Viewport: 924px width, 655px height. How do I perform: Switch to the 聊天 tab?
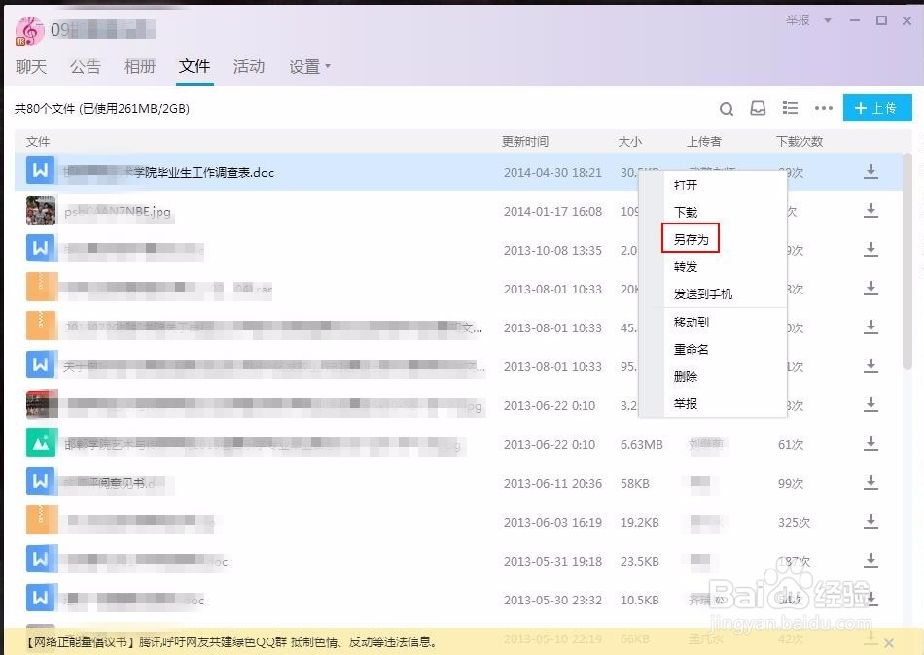pos(30,67)
